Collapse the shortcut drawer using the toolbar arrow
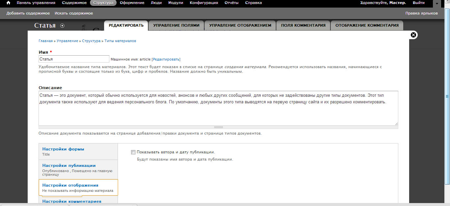Viewport: 450px width, 206px height. pos(437,3)
